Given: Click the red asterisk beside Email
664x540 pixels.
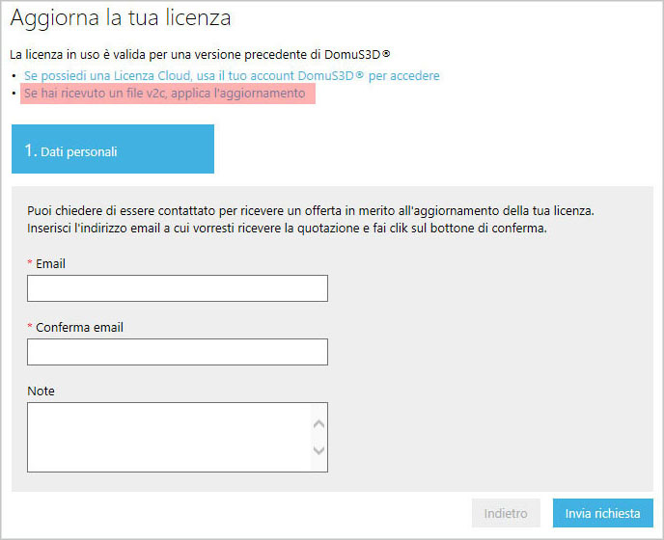Looking at the screenshot, I should [30, 263].
